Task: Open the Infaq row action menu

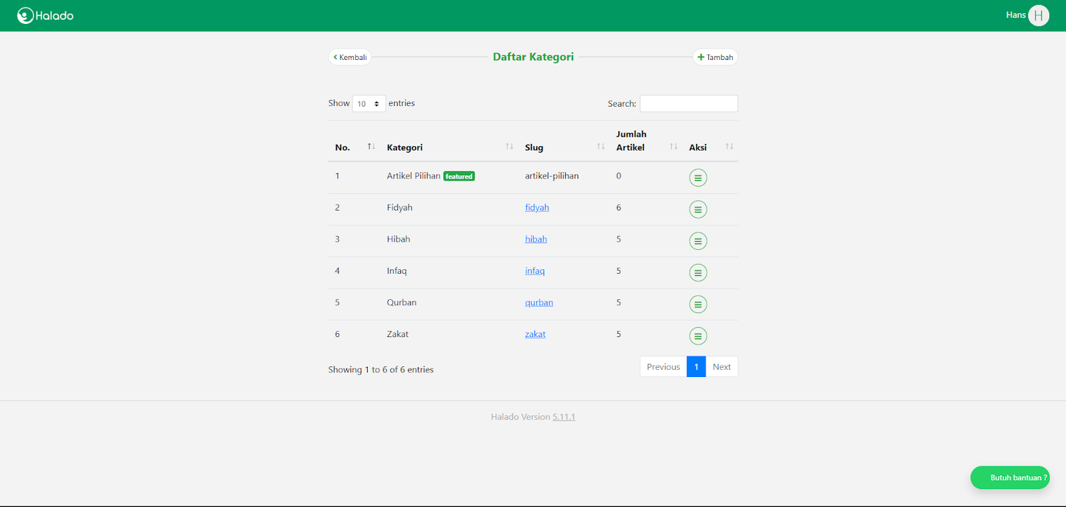Action: tap(698, 272)
